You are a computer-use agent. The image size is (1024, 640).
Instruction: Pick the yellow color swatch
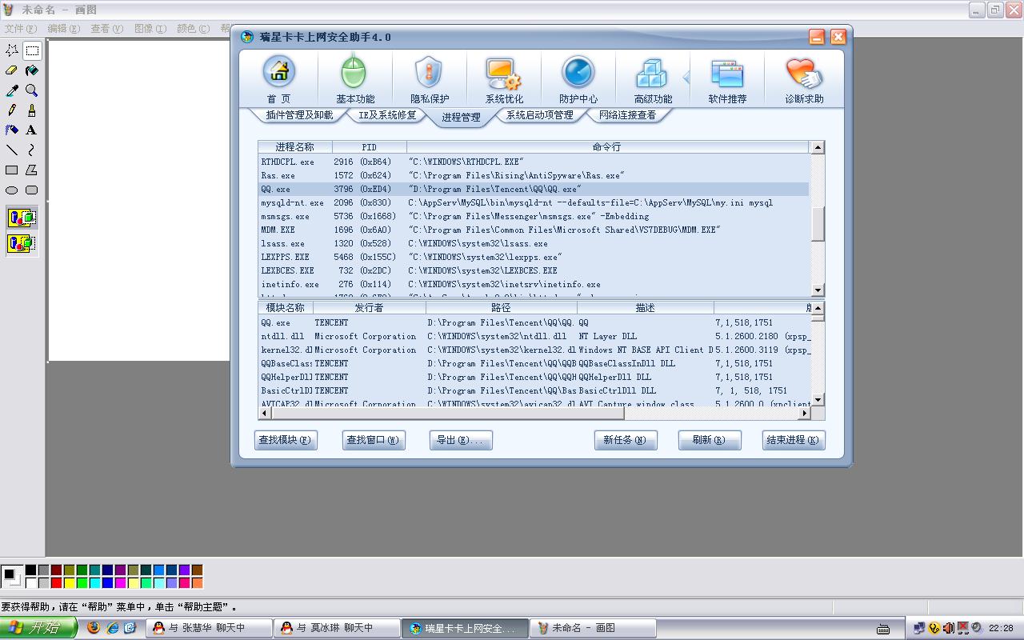[69, 583]
